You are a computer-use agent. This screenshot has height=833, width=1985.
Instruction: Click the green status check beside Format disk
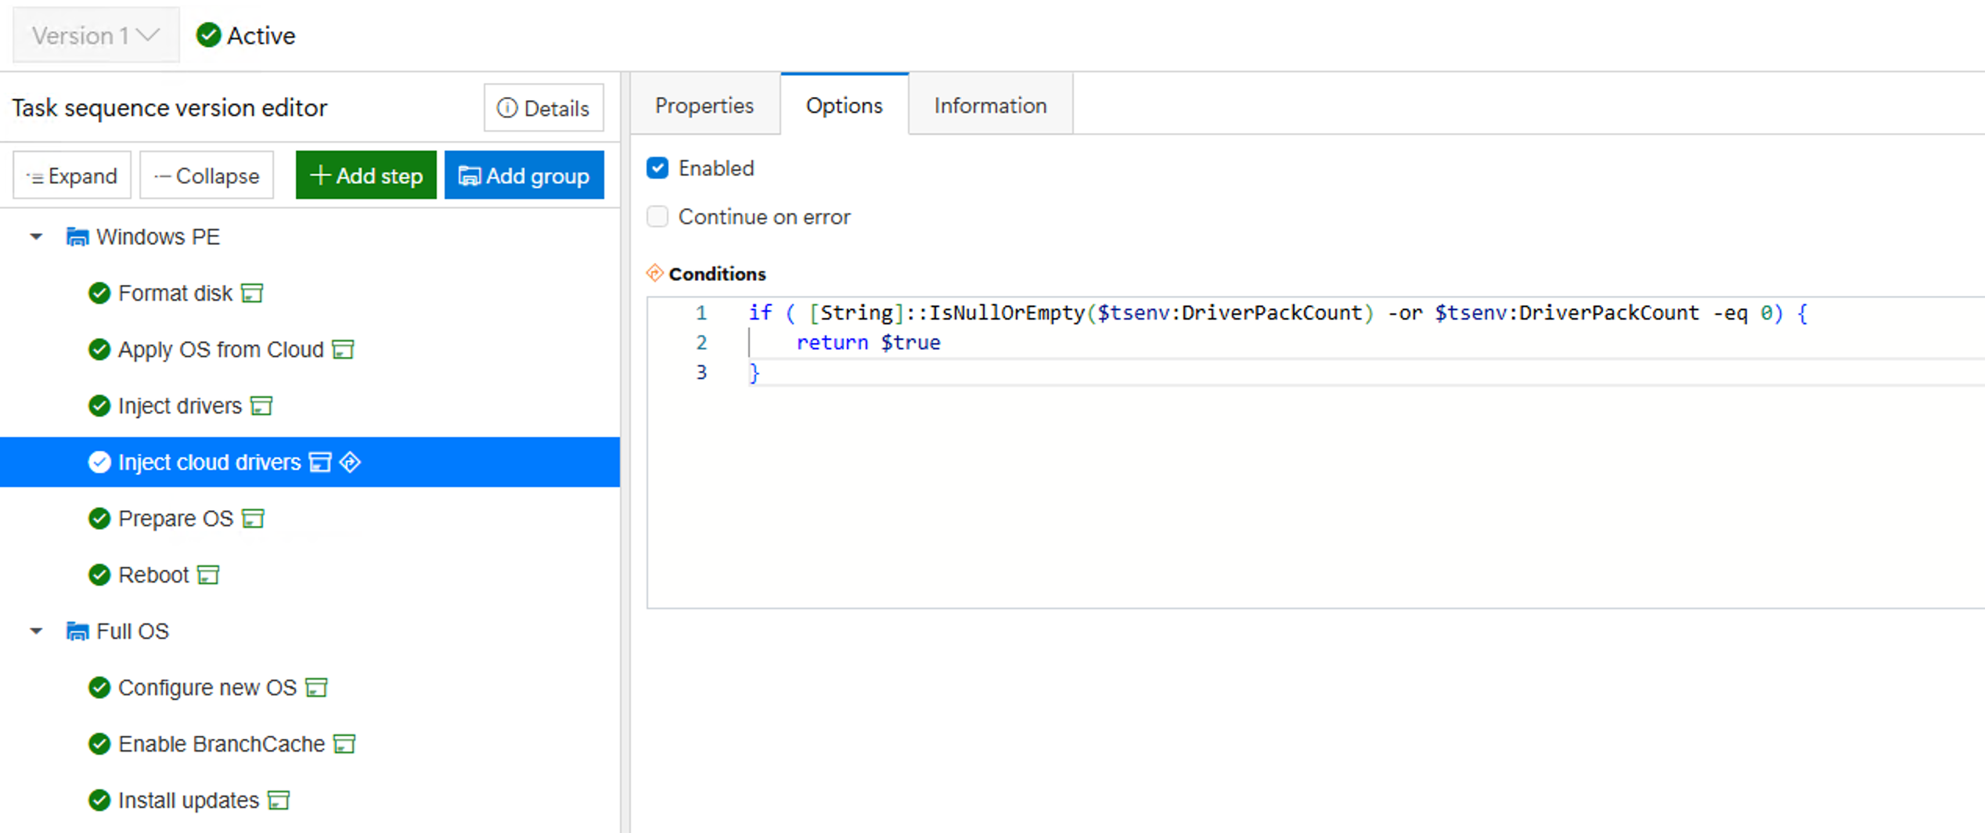(99, 293)
